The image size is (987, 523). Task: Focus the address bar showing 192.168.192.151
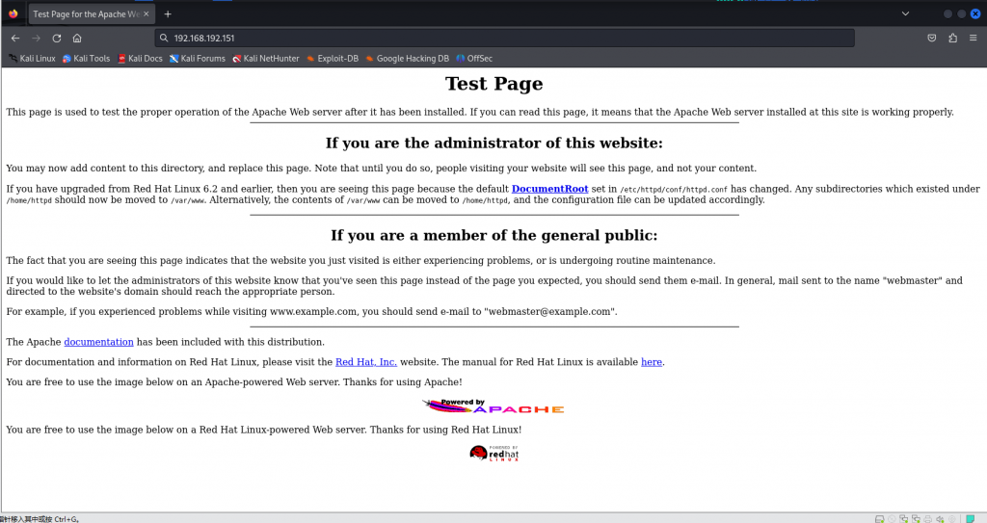pos(504,38)
